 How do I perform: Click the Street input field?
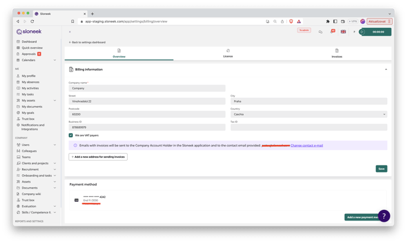147,101
